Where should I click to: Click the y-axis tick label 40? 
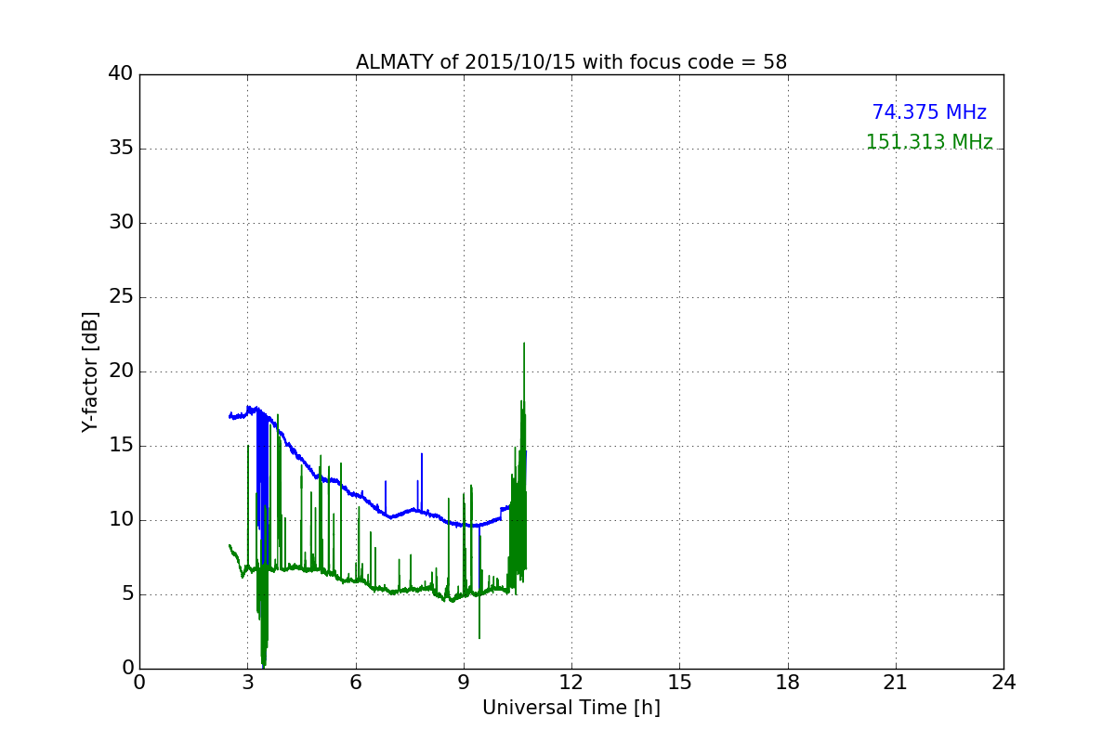(121, 74)
